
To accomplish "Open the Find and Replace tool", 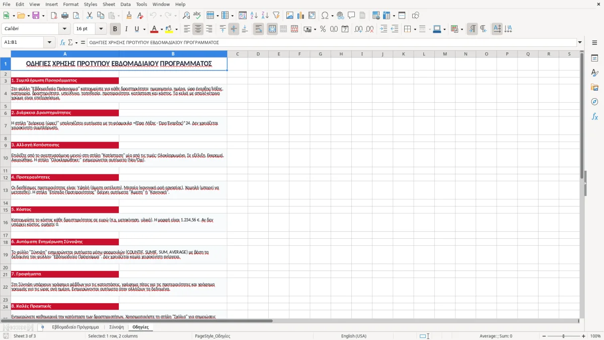I will coord(186,16).
